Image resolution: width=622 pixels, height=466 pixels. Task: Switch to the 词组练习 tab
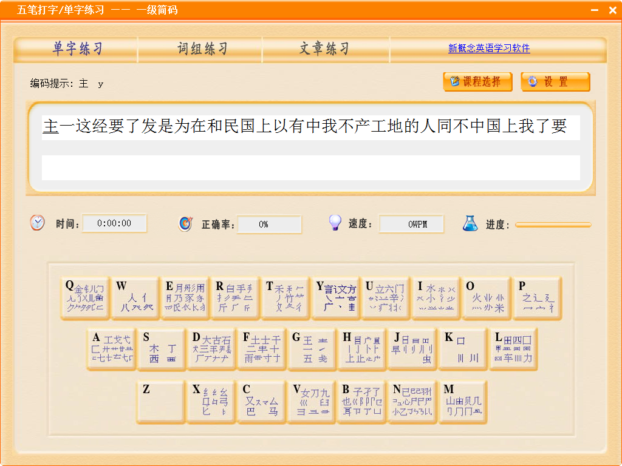coord(201,50)
